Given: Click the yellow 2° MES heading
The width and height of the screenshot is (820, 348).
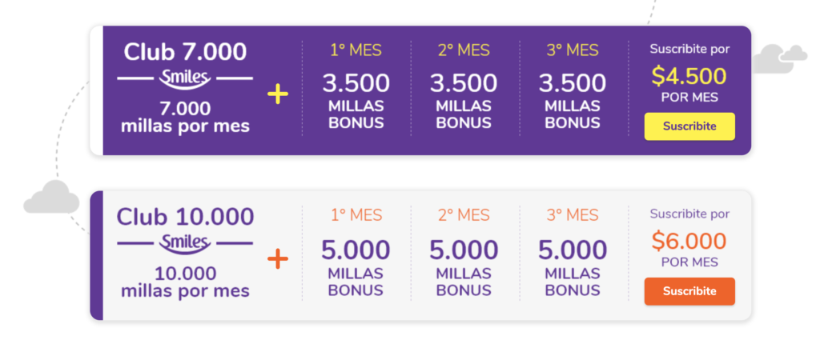Looking at the screenshot, I should click(464, 50).
